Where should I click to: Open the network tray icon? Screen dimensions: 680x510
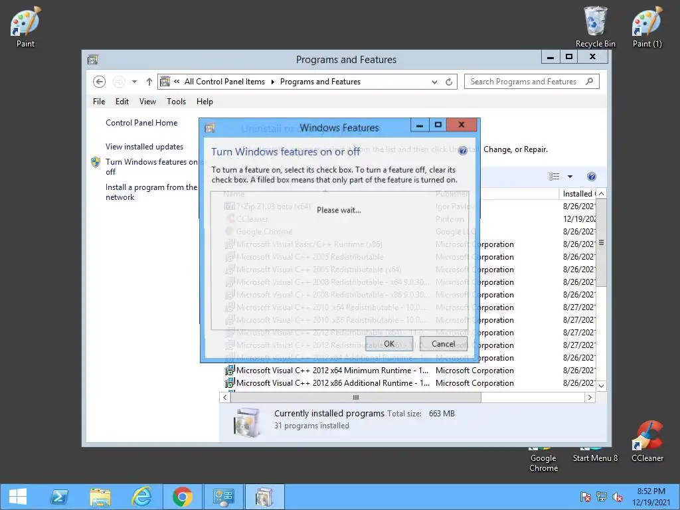coord(602,497)
